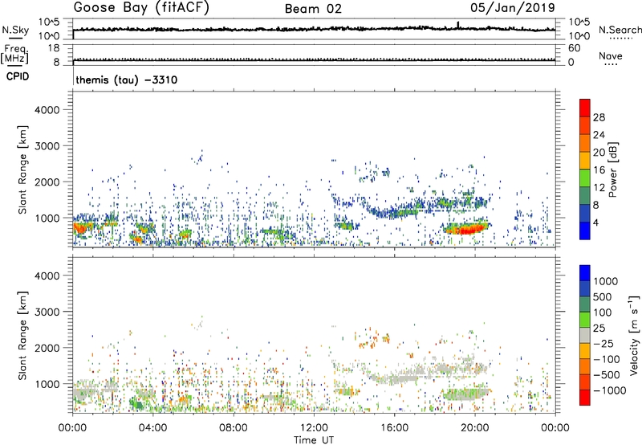The width and height of the screenshot is (642, 445).
Task: Click the '-1000' label on the velocity color bar
Action: pos(609,390)
